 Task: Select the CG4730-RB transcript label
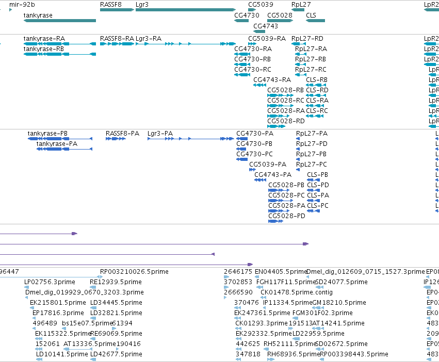253,59
